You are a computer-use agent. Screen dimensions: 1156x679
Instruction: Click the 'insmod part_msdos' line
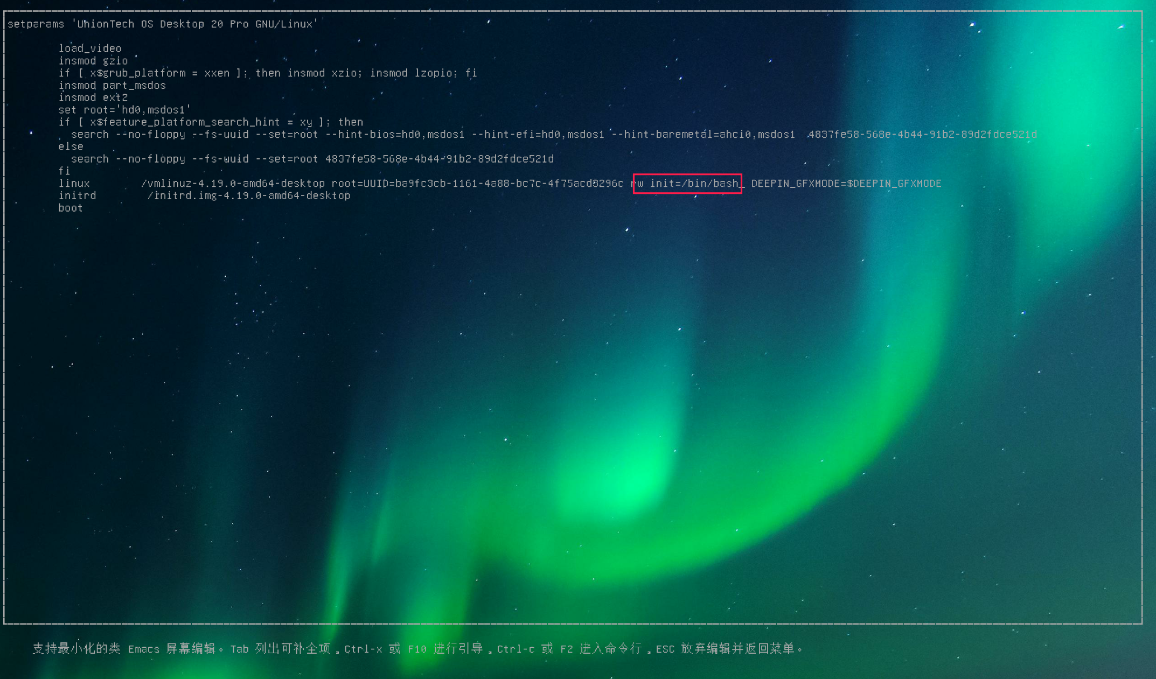click(x=112, y=85)
